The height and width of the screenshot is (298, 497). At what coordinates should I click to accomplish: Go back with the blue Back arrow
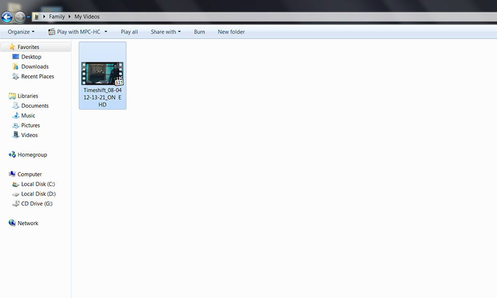tap(7, 17)
